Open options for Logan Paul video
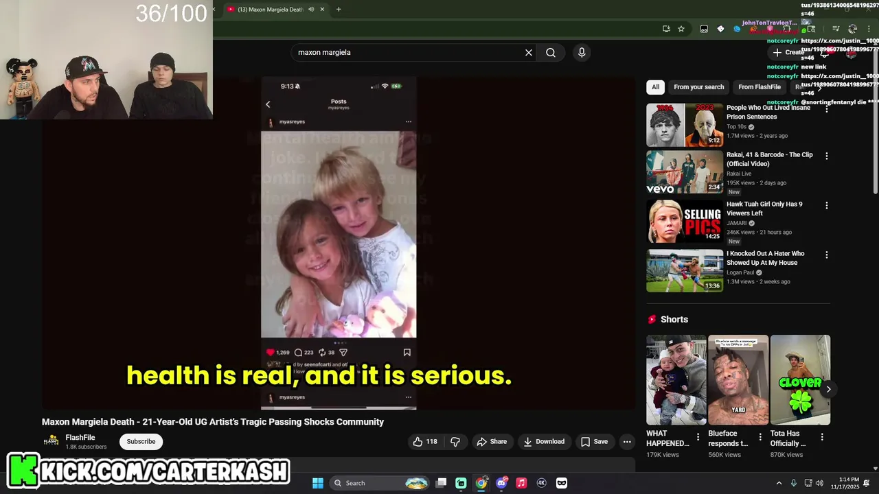 (x=826, y=255)
